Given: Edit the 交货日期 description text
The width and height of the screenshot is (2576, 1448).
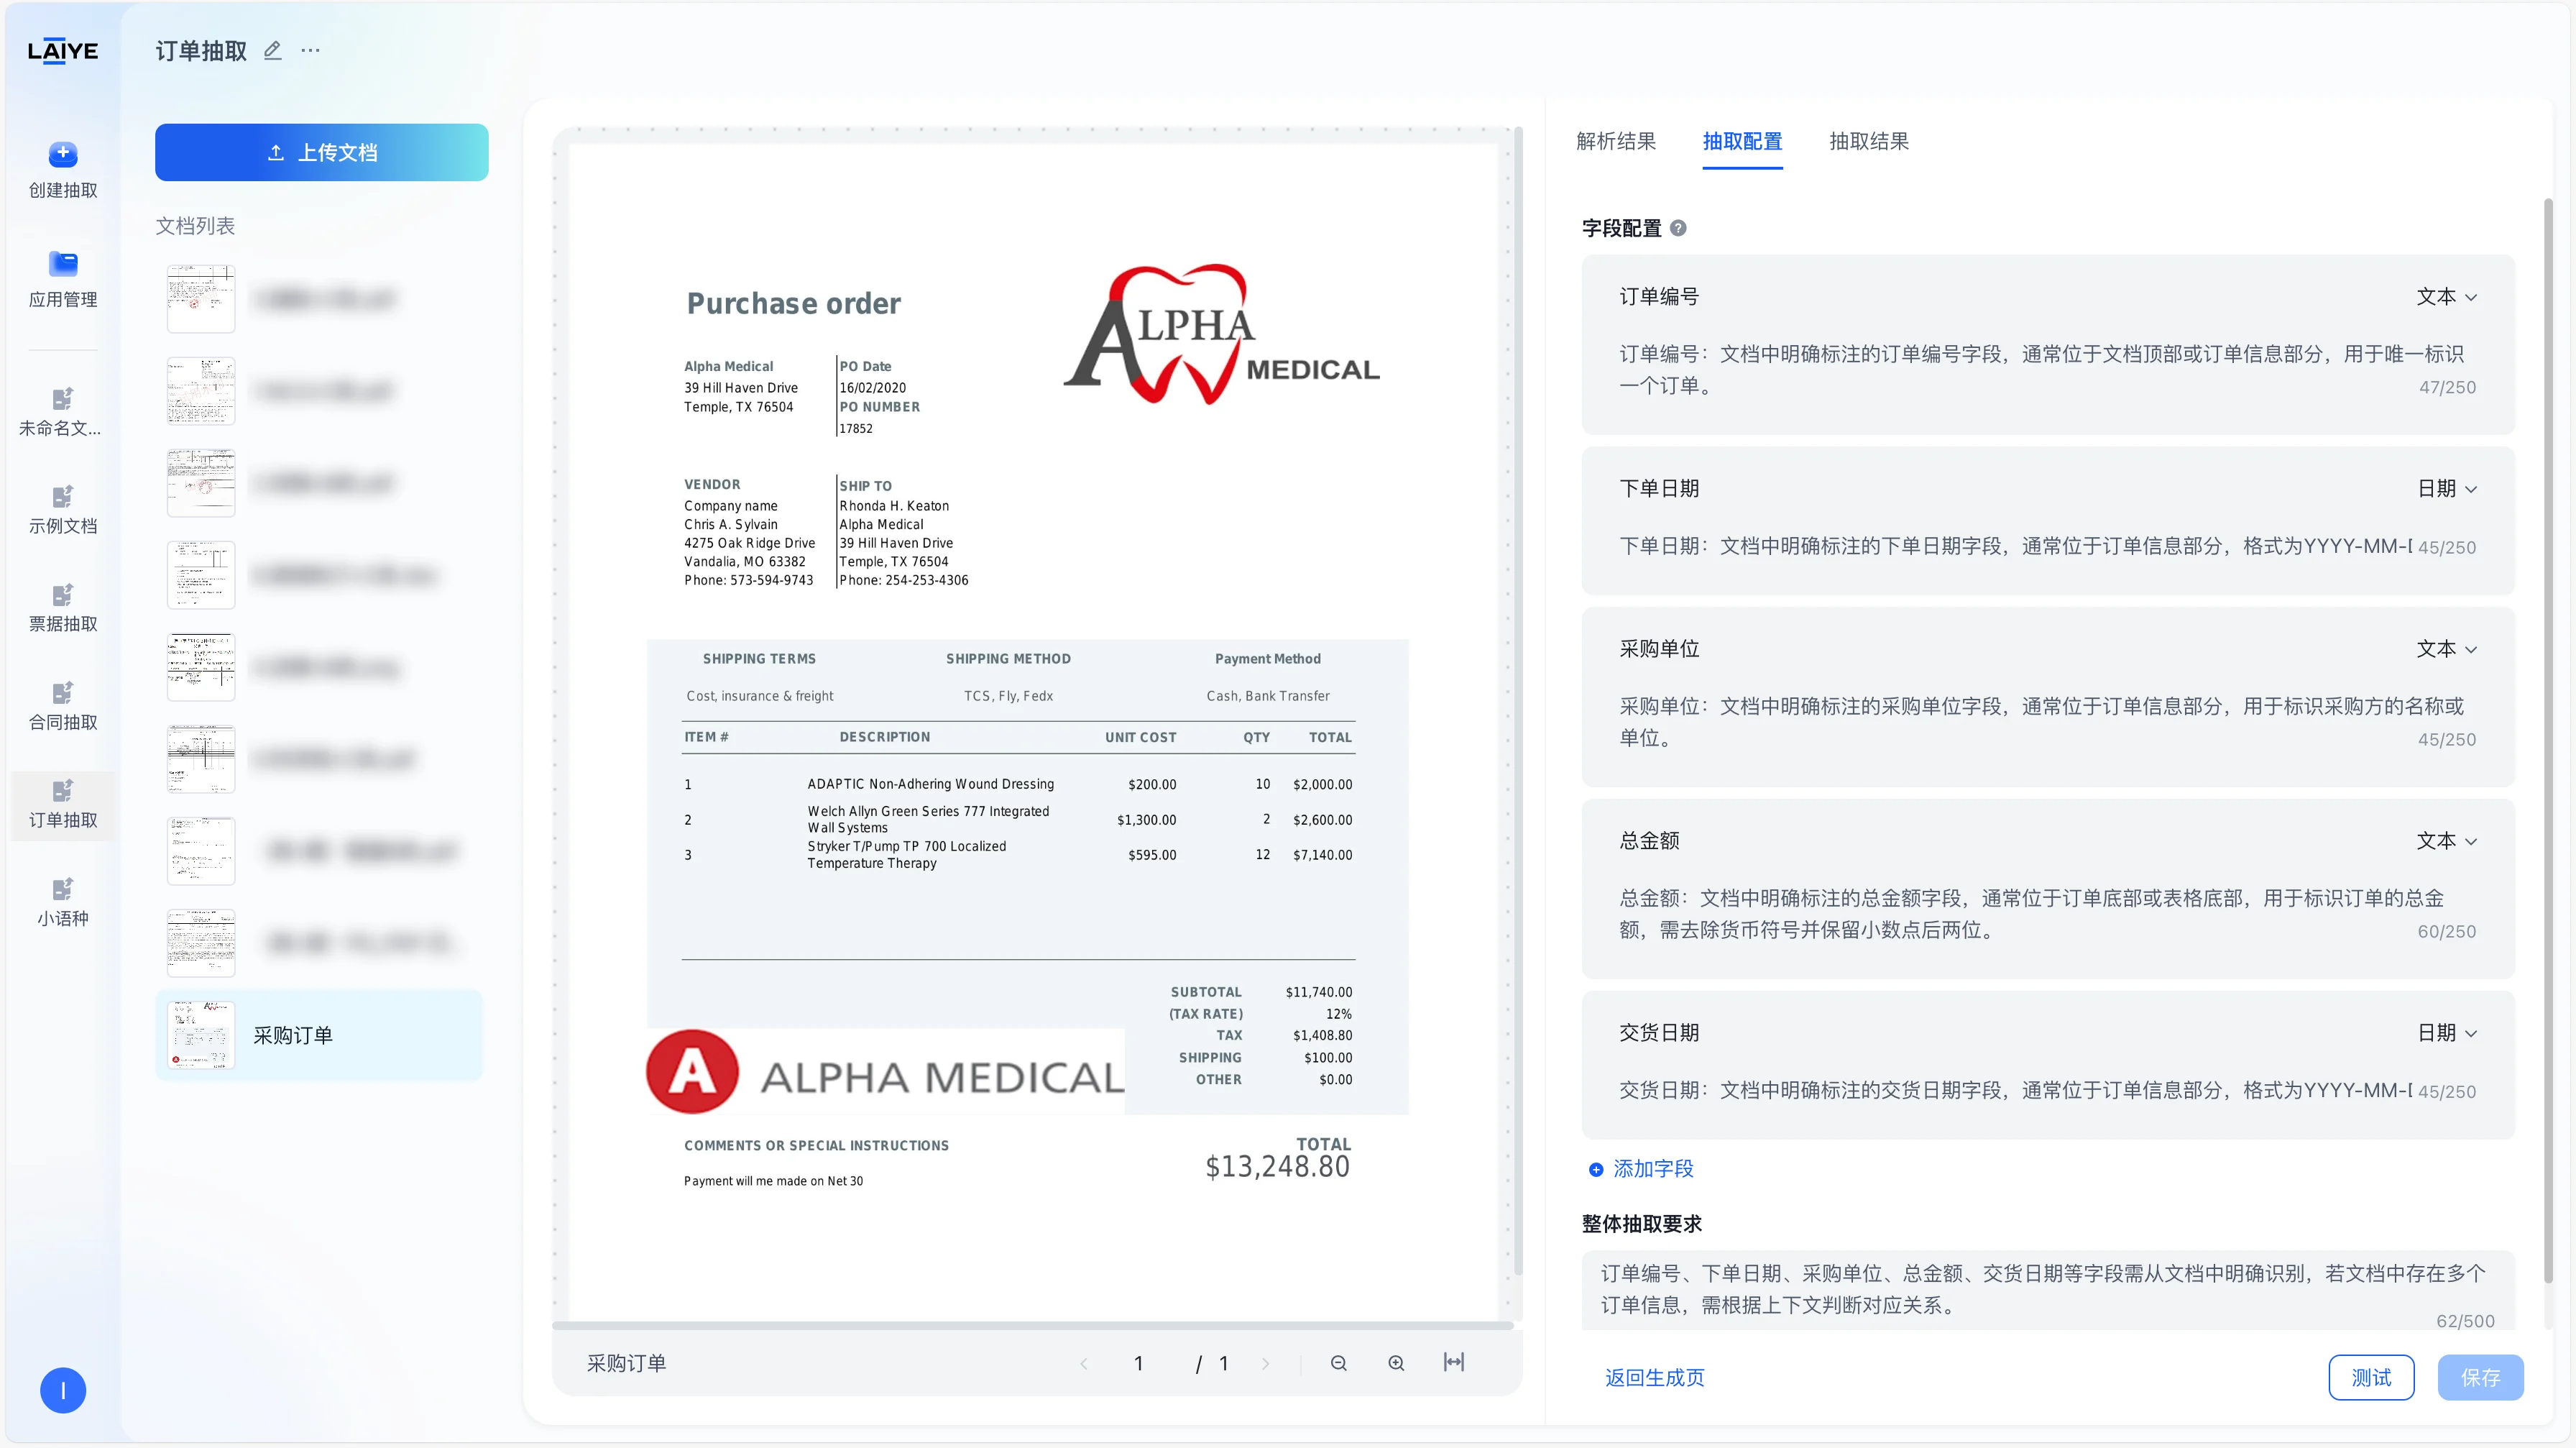Looking at the screenshot, I should coord(2015,1090).
